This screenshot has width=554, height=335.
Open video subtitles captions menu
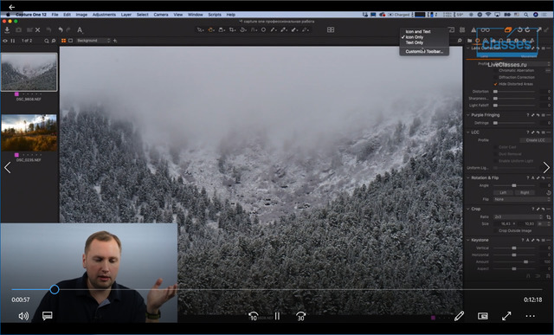pos(48,316)
